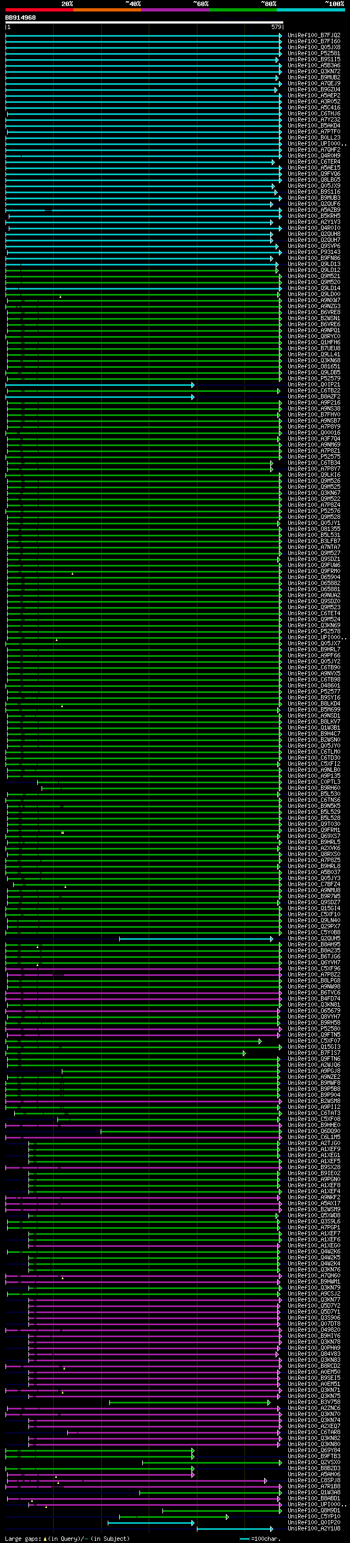Screen dimensions: 350x1543
Task: Click the cyan ~100% identity scale segment
Action: coord(311,10)
